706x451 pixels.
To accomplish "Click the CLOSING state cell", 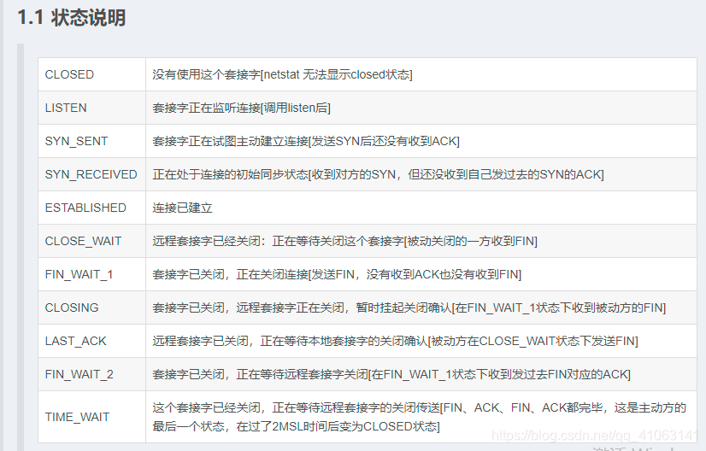I will coord(91,307).
